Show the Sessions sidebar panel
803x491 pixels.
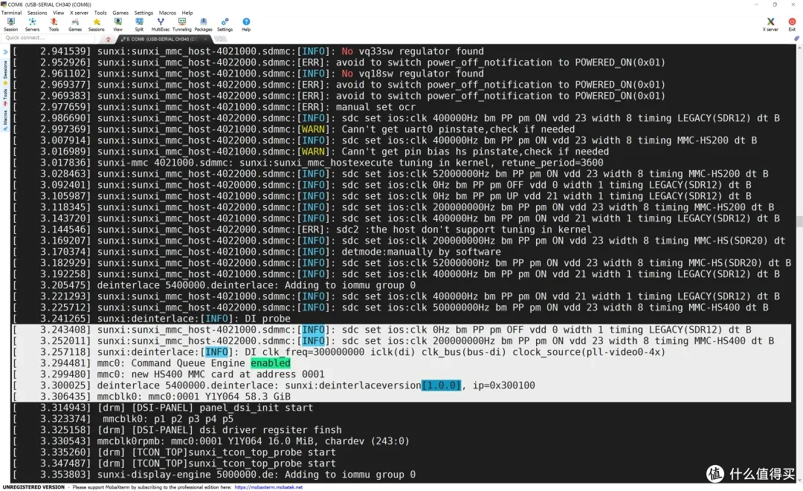(x=5, y=71)
